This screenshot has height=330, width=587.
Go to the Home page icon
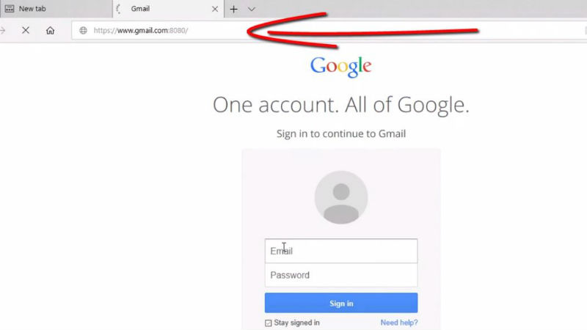(x=50, y=30)
